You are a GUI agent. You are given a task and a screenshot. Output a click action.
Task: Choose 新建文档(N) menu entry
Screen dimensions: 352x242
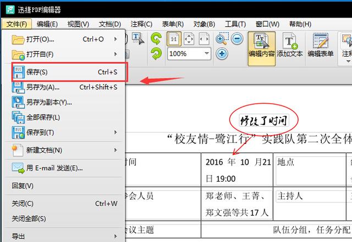click(64, 150)
